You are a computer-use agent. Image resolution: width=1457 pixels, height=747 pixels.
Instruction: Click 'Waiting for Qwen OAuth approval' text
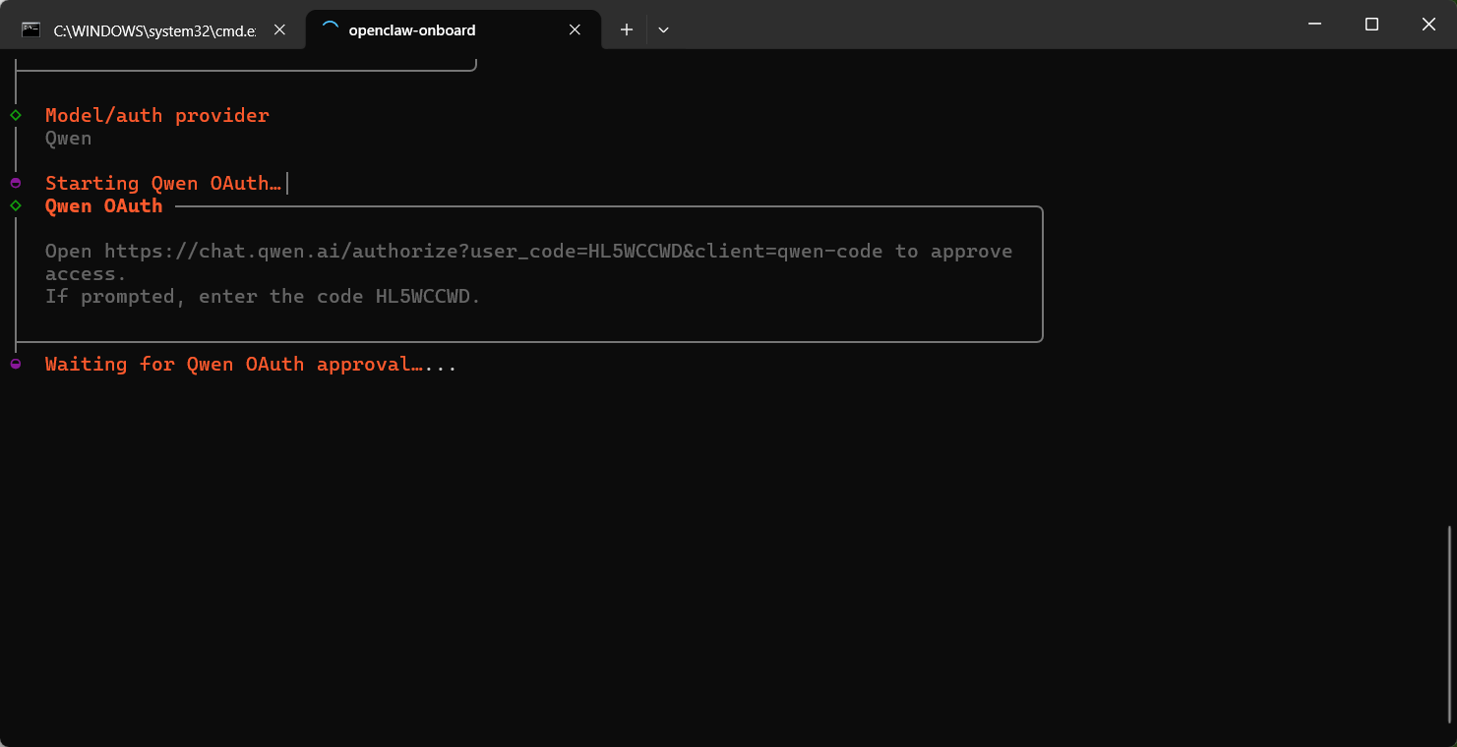point(233,365)
